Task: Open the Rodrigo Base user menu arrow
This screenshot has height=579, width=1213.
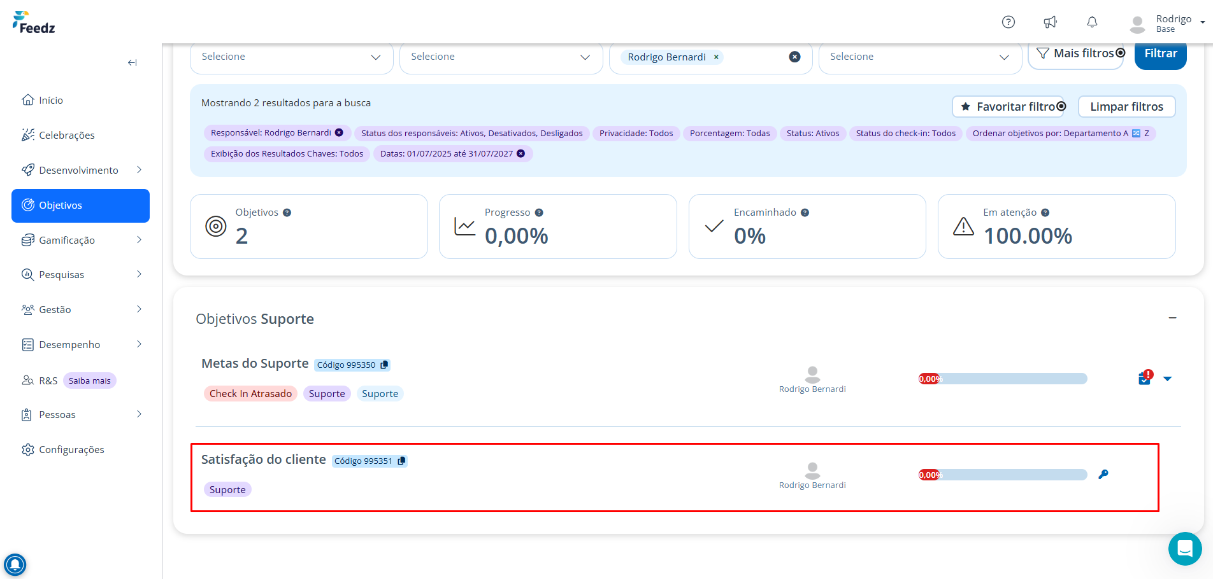Action: click(x=1203, y=22)
